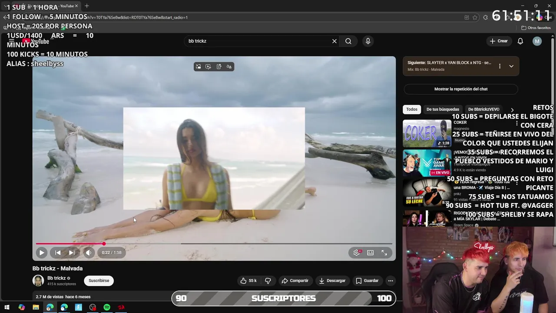556x313 pixels.
Task: Select the 'Todos' filter chip
Action: [412, 110]
